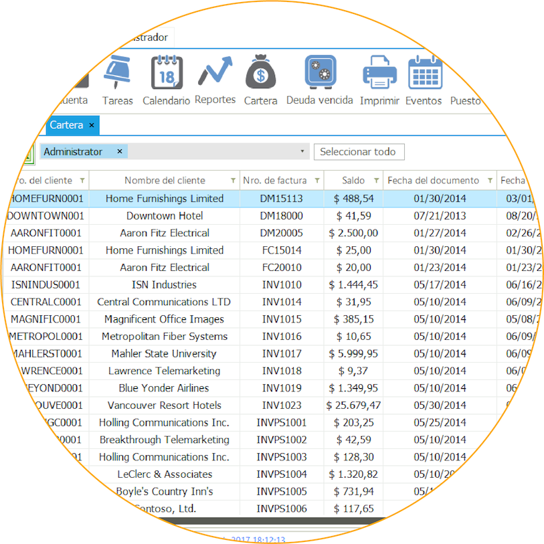This screenshot has width=544, height=544.
Task: Click Central Communications LTD cell
Action: coord(165,302)
